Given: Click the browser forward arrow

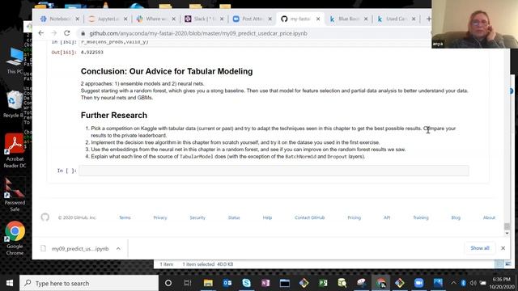Looking at the screenshot, I should point(54,33).
